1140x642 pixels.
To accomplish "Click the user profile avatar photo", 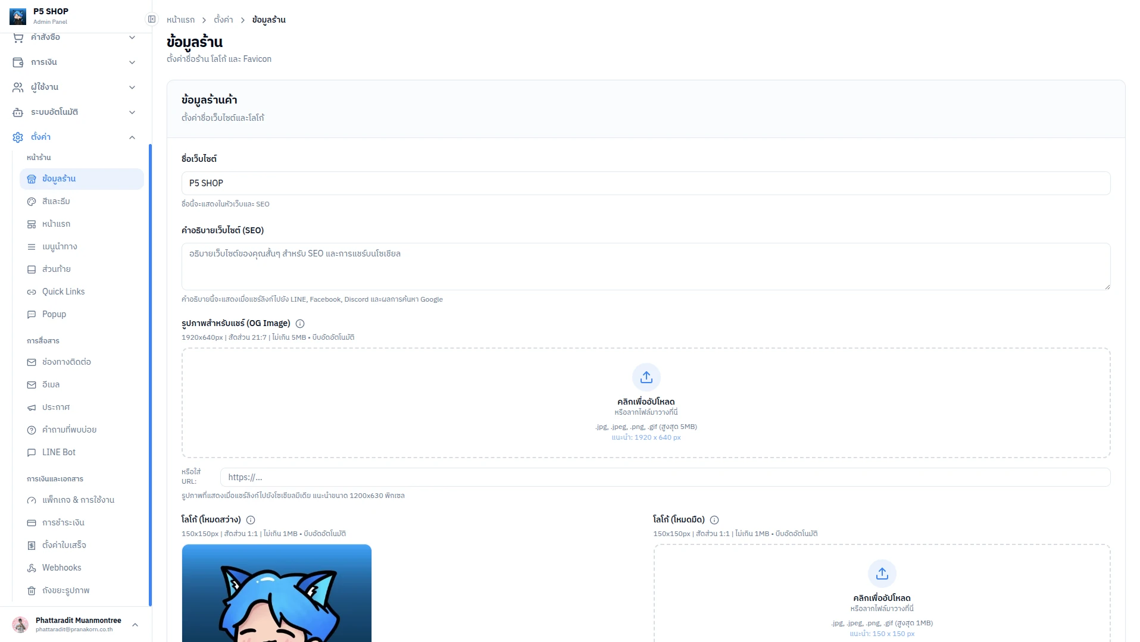I will pyautogui.click(x=20, y=625).
